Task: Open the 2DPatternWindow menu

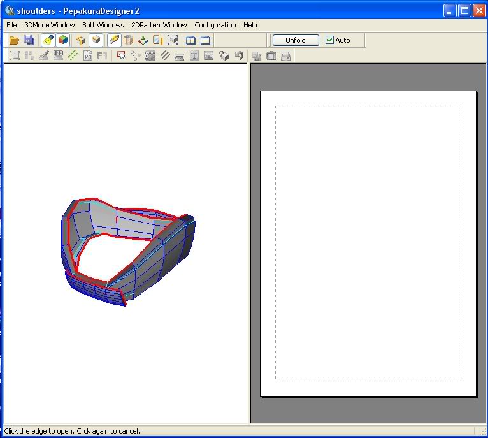Action: 159,25
